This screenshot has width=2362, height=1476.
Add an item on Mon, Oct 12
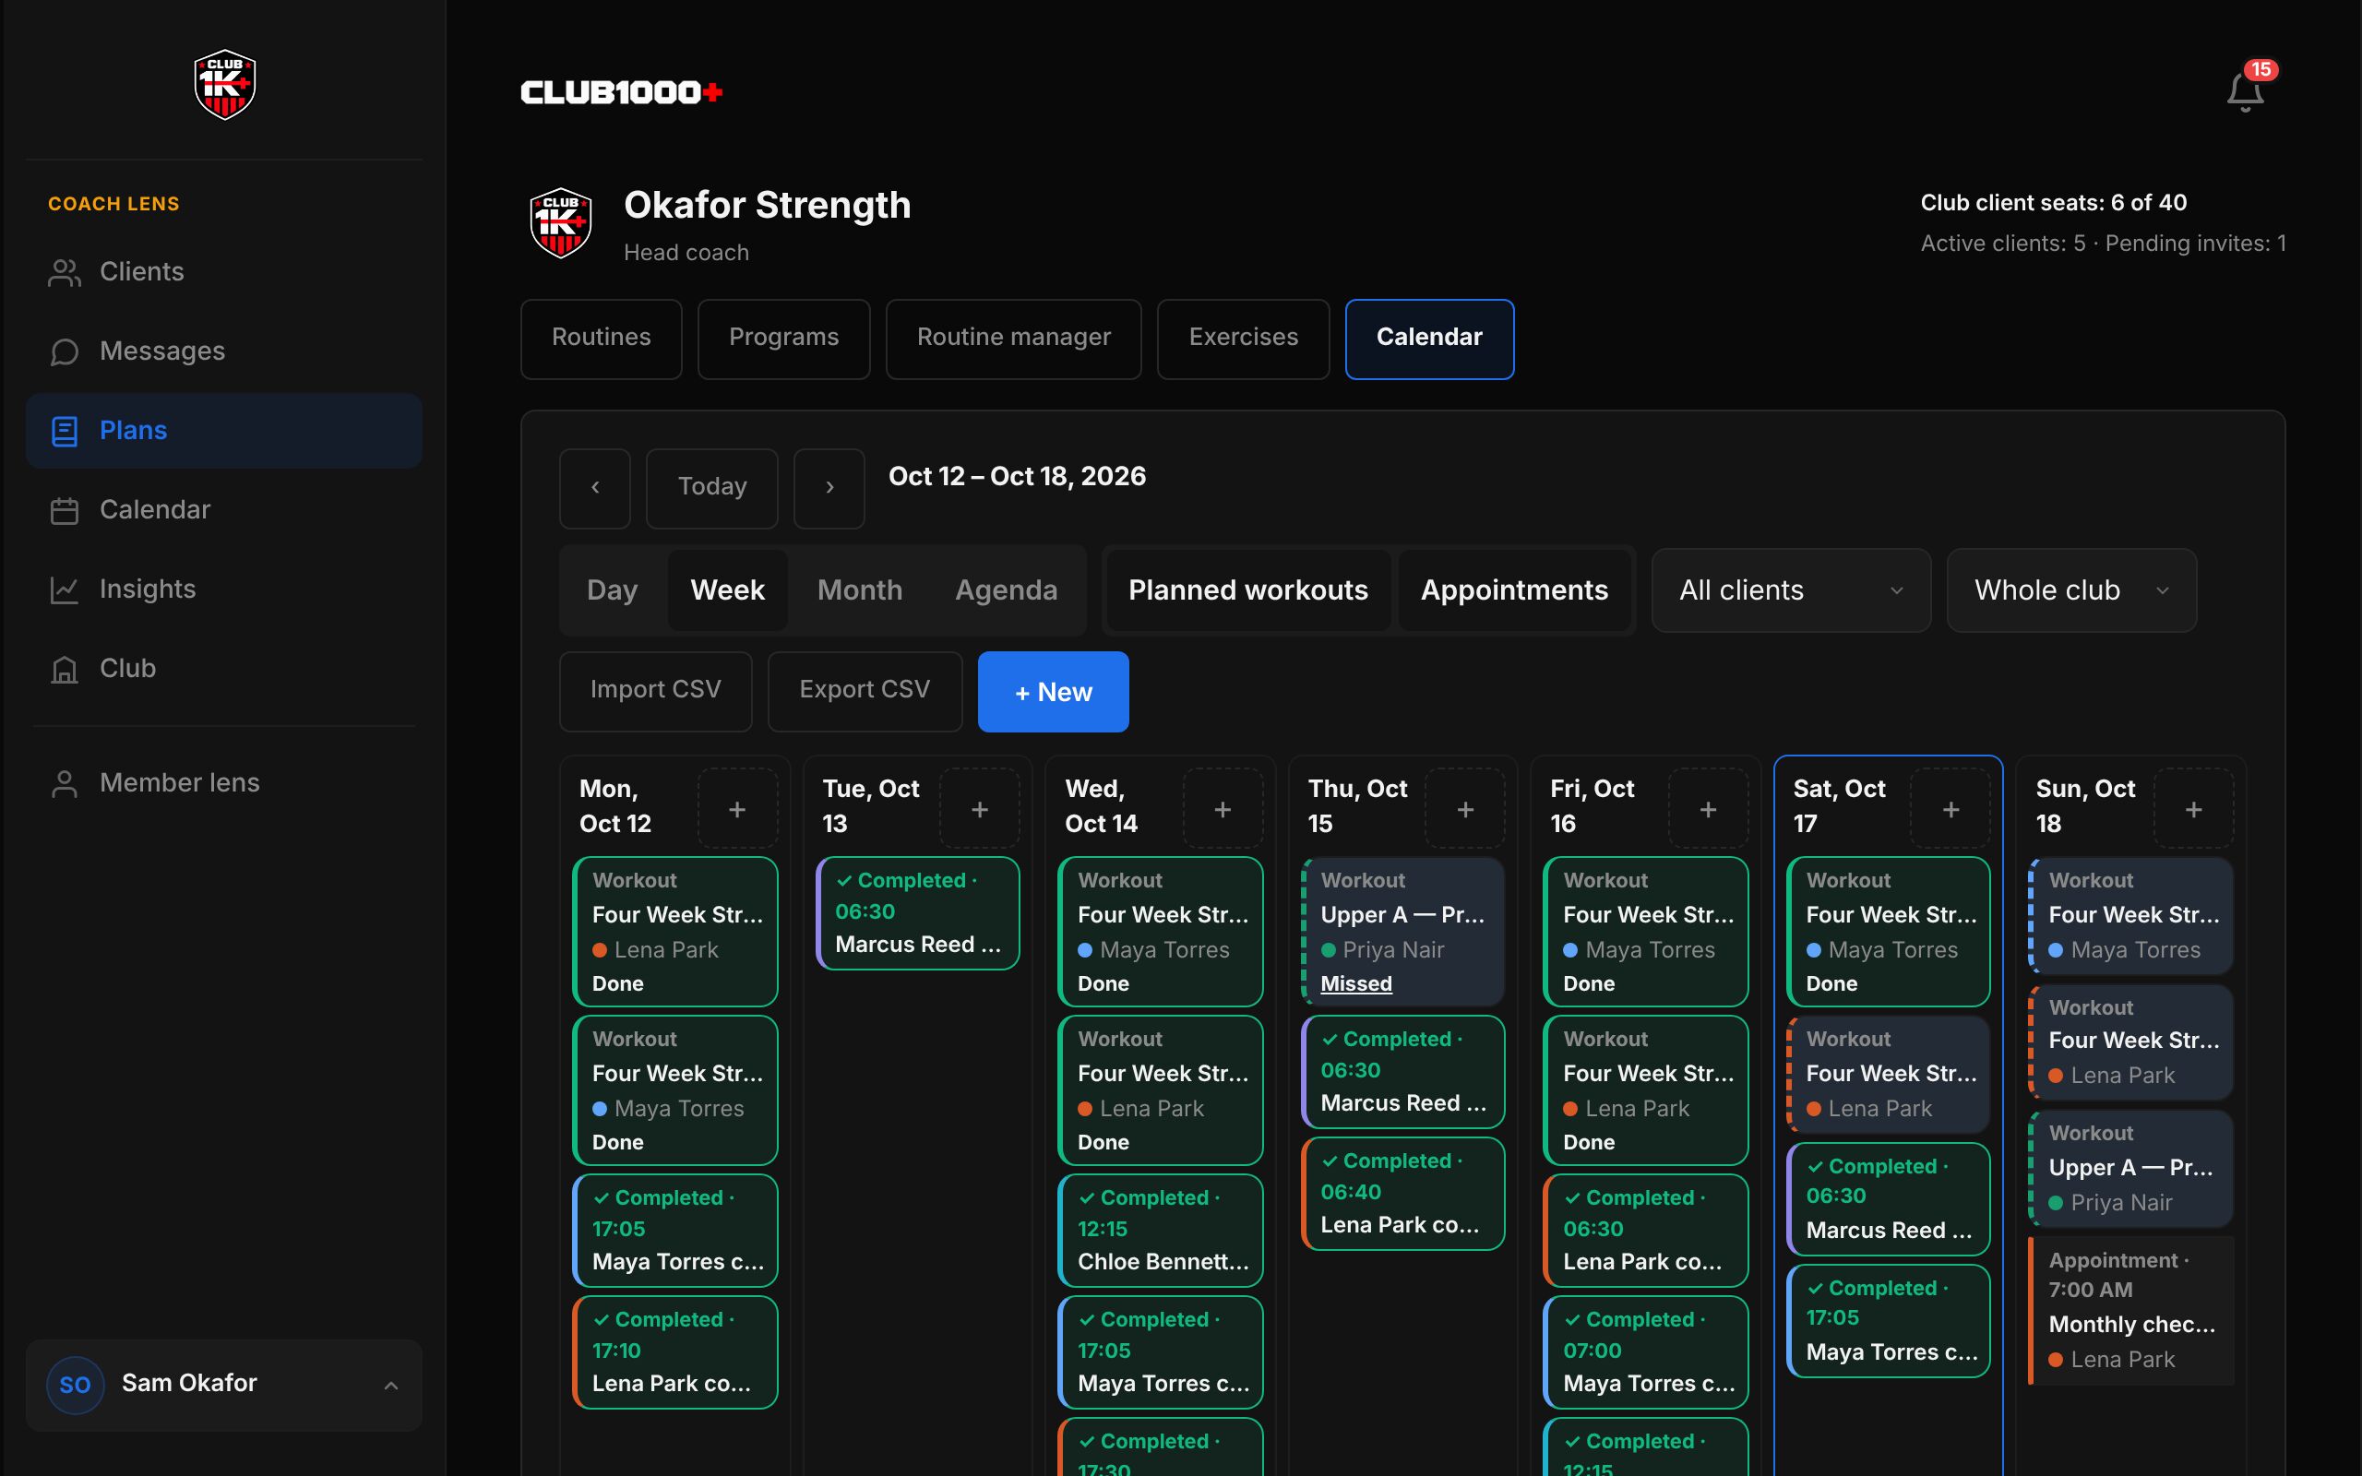click(738, 808)
